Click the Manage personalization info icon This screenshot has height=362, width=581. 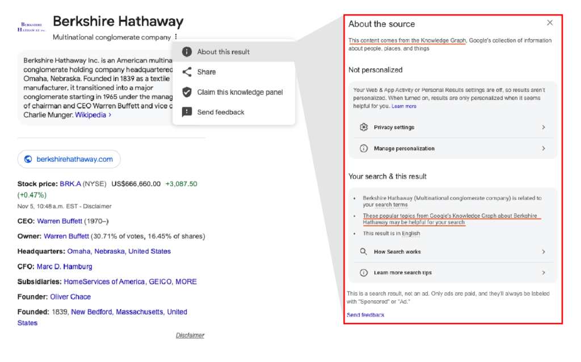[364, 148]
